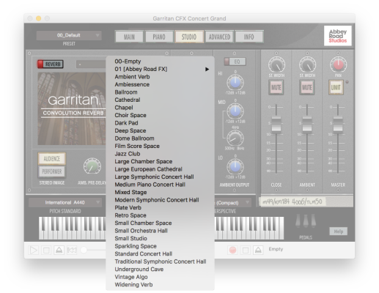
Task: Choose Ballroom reverb preset
Action: pyautogui.click(x=160, y=92)
